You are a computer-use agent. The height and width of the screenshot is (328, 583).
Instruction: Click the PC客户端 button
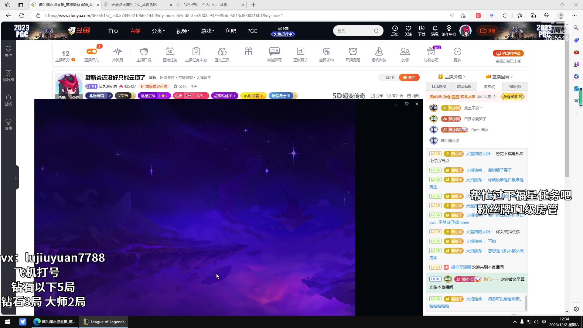pos(508,53)
